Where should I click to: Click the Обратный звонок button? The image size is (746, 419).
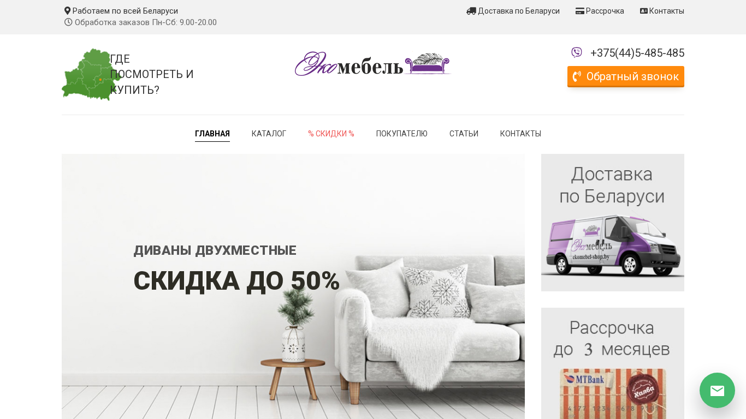click(626, 76)
